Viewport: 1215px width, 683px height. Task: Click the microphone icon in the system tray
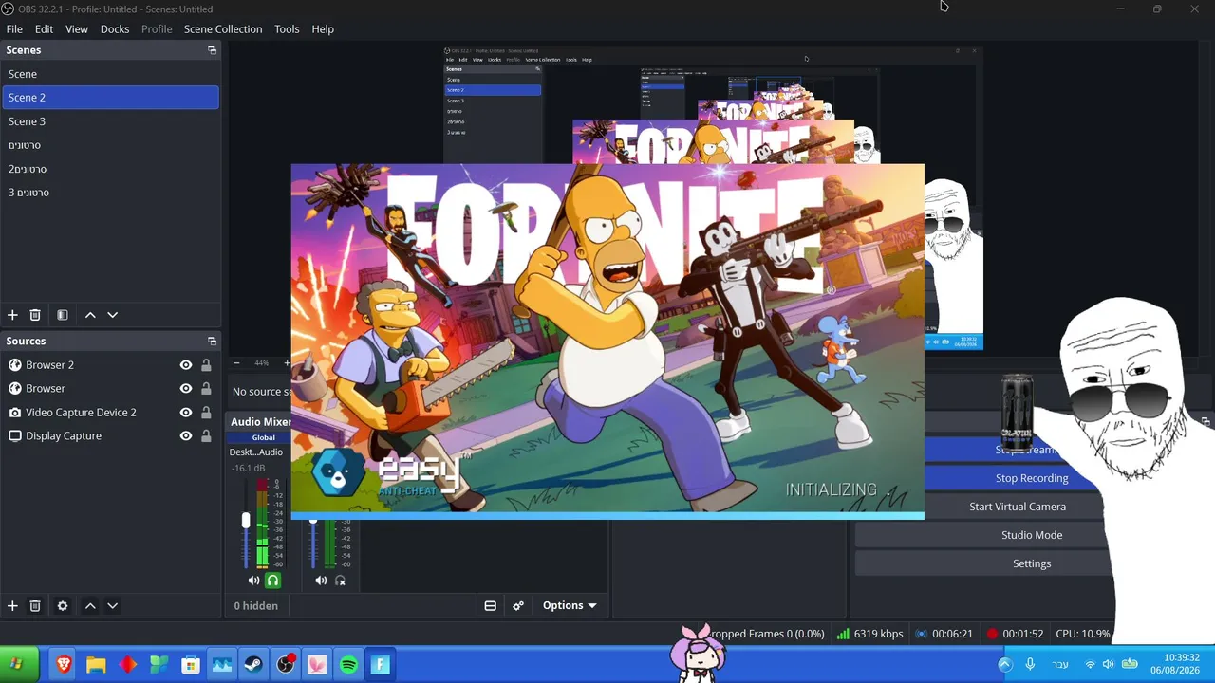pos(1030,665)
